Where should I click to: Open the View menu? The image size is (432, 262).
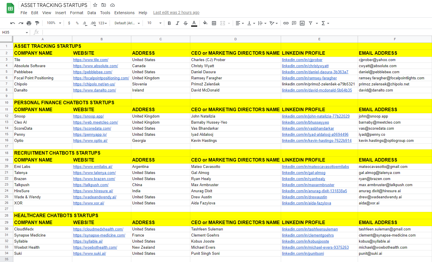click(x=47, y=13)
